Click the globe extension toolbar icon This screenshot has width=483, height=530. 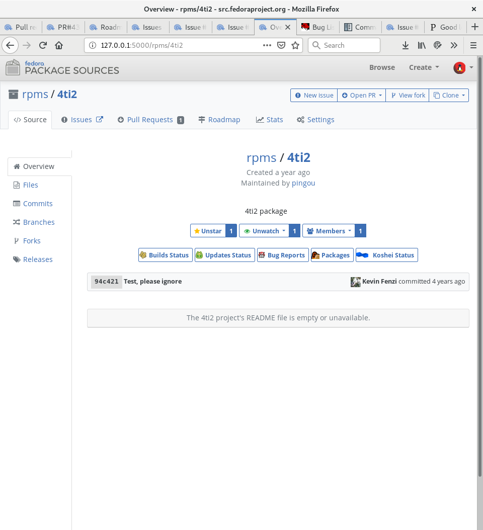tap(438, 45)
